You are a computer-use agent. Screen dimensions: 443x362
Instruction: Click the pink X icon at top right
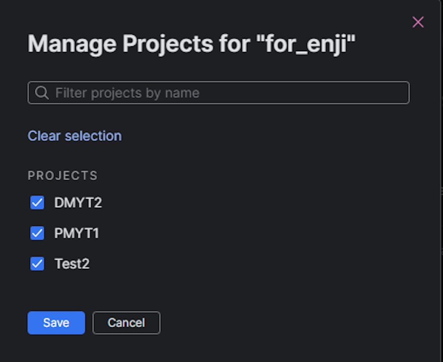[x=418, y=22]
